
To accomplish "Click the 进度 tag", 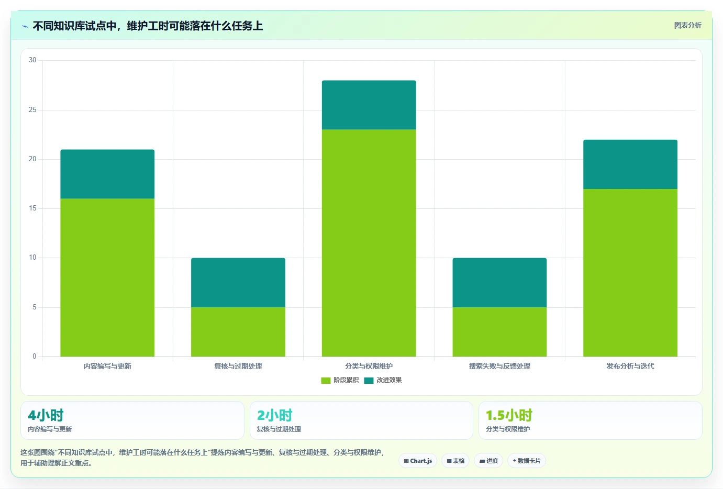I will (x=489, y=461).
